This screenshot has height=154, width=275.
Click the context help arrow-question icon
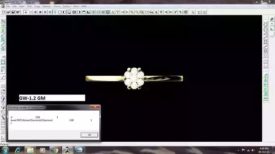[18, 12]
